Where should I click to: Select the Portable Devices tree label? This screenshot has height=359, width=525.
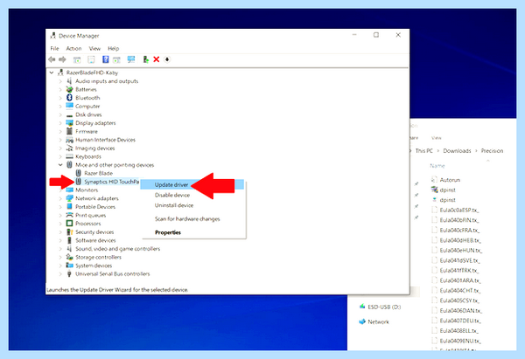point(95,207)
